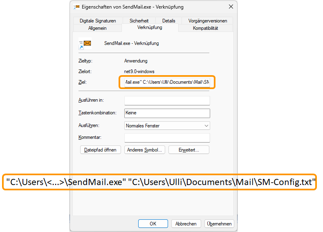Screen dimensions: 323x232
Task: Click the title bar envelope icon
Action: click(76, 7)
